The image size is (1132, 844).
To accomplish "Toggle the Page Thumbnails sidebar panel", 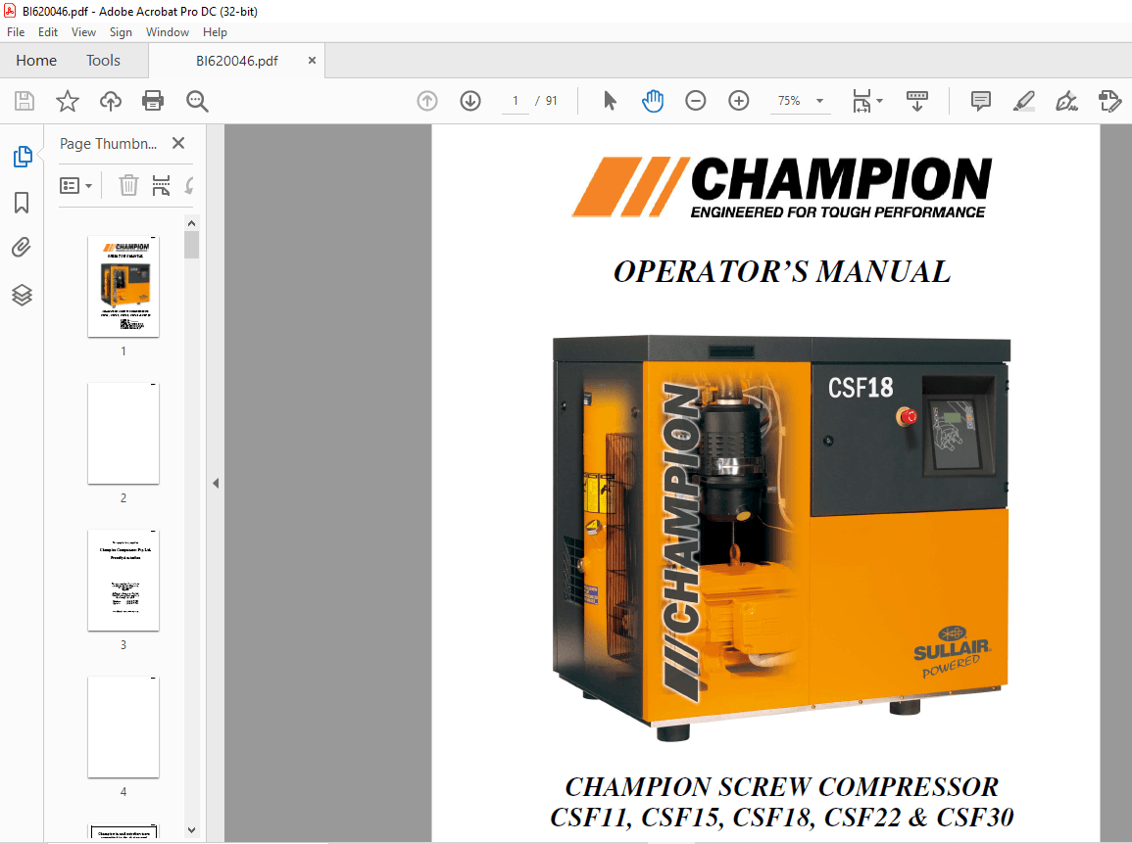I will (22, 156).
